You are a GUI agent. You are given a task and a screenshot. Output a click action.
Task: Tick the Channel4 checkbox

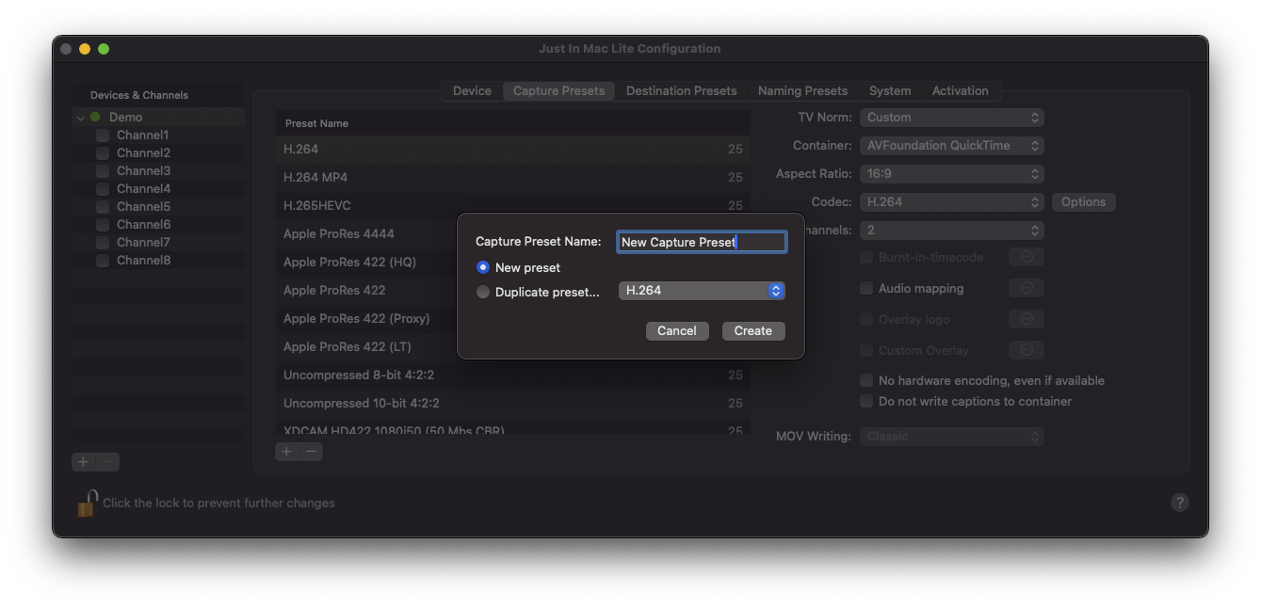point(103,189)
